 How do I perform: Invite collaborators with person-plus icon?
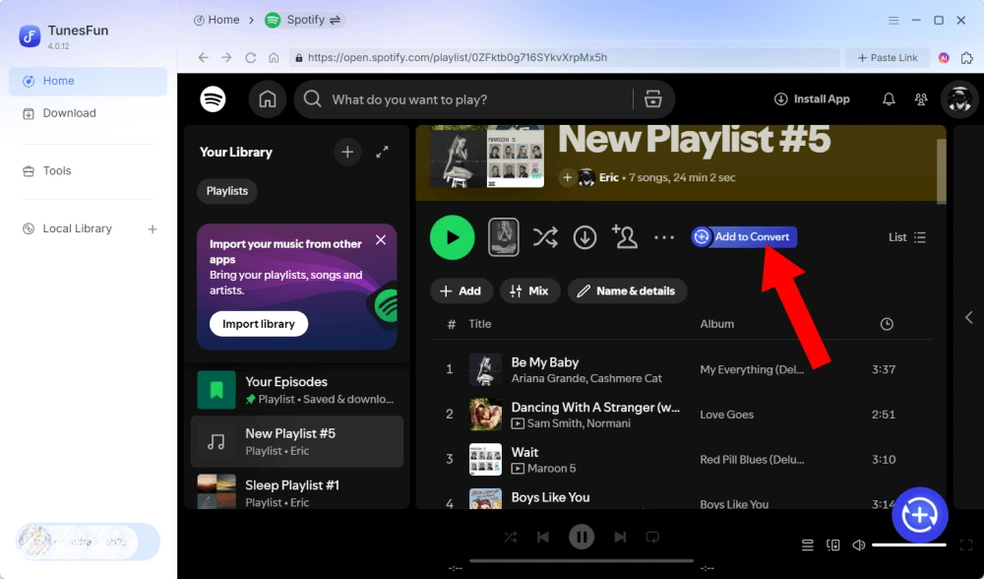(625, 237)
